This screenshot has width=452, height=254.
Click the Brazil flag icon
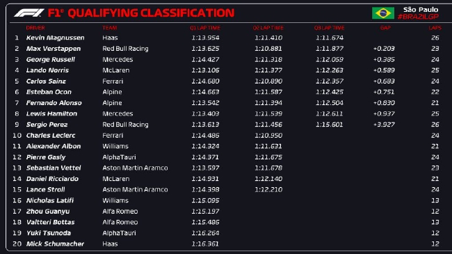pyautogui.click(x=383, y=13)
